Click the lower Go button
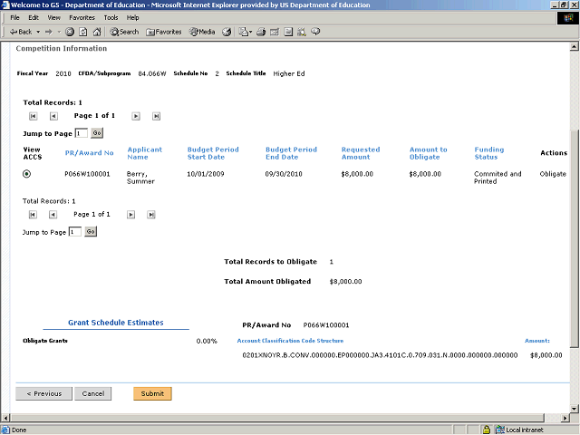This screenshot has width=580, height=435. tap(91, 232)
